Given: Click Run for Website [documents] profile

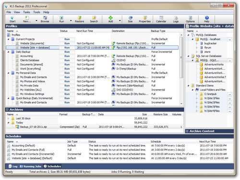Looking at the screenshot, I should coord(67,43).
